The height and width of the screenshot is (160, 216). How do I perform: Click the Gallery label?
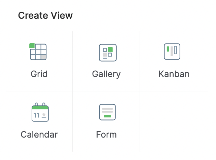click(x=106, y=74)
